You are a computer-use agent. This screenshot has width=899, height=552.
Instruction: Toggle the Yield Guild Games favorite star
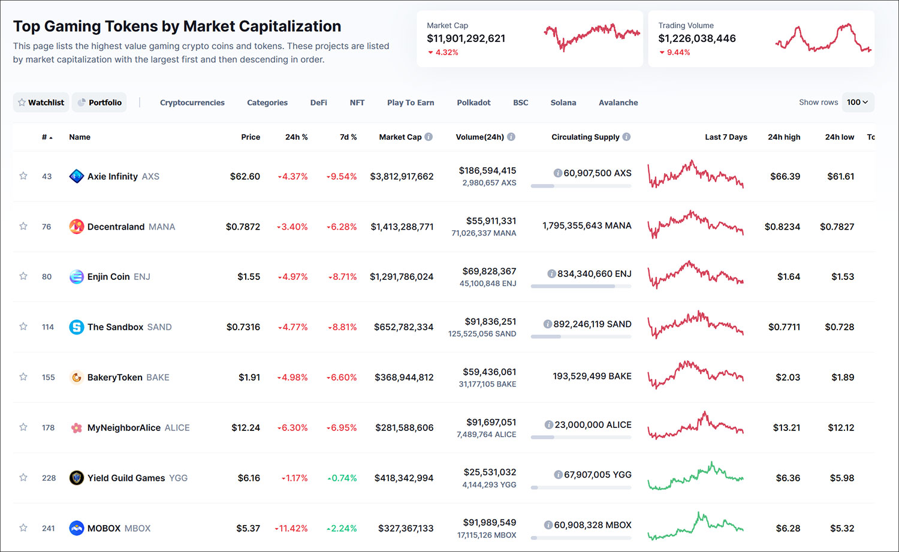(23, 478)
